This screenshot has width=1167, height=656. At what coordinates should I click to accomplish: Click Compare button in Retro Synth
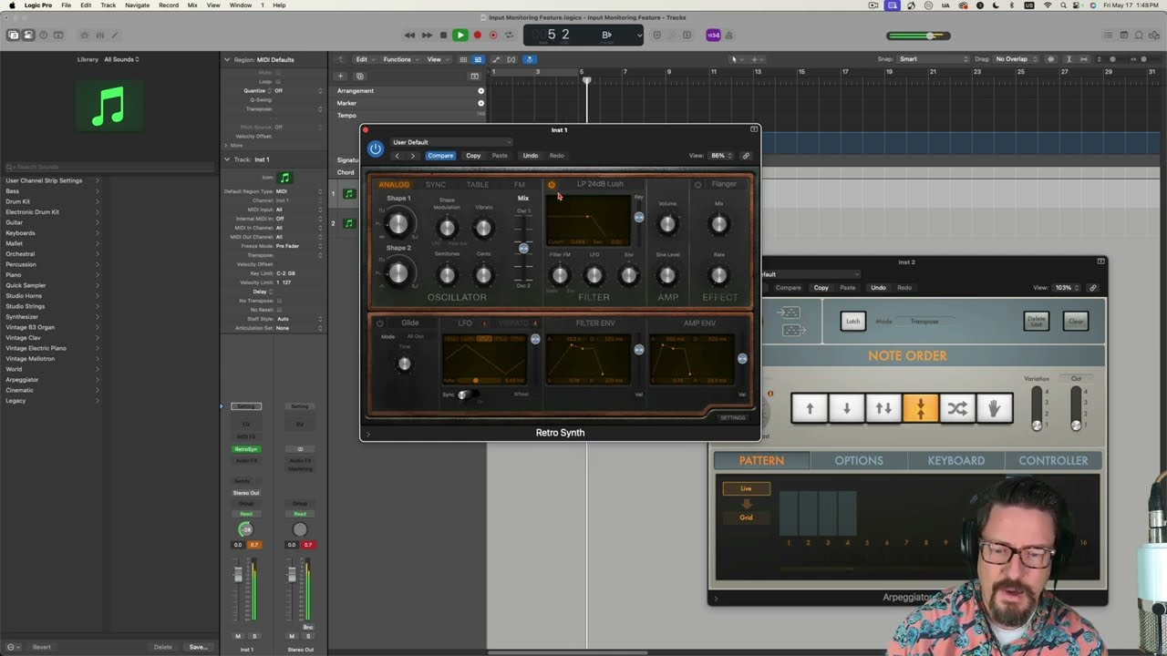pyautogui.click(x=440, y=156)
